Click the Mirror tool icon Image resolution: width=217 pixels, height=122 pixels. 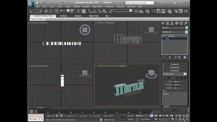pos(136,11)
